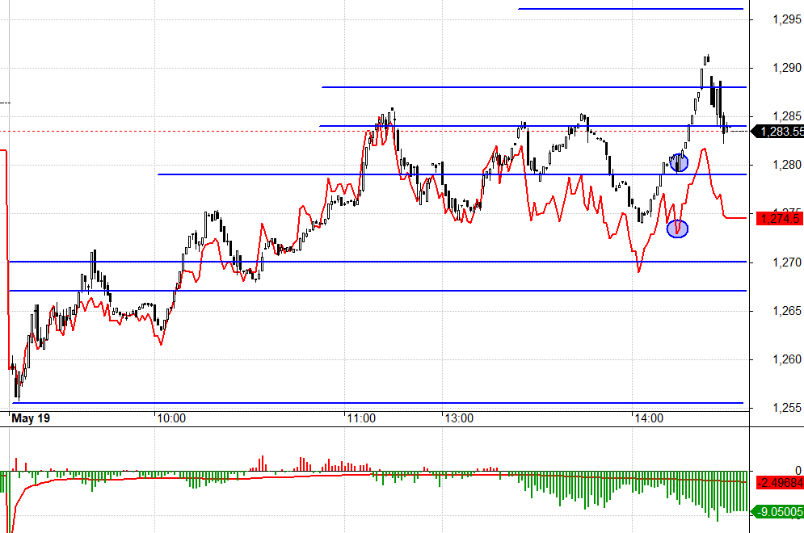Click the green -9.05005 indicator value label

pyautogui.click(x=779, y=510)
